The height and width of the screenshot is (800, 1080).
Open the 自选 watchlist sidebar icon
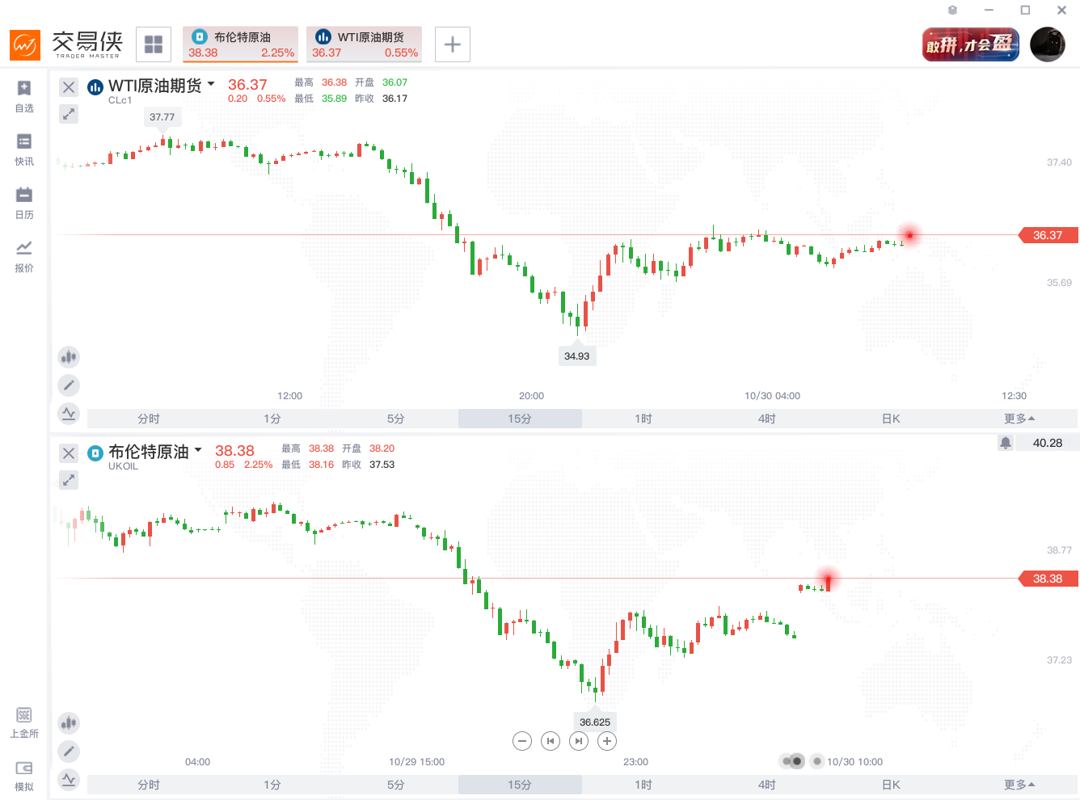point(24,96)
